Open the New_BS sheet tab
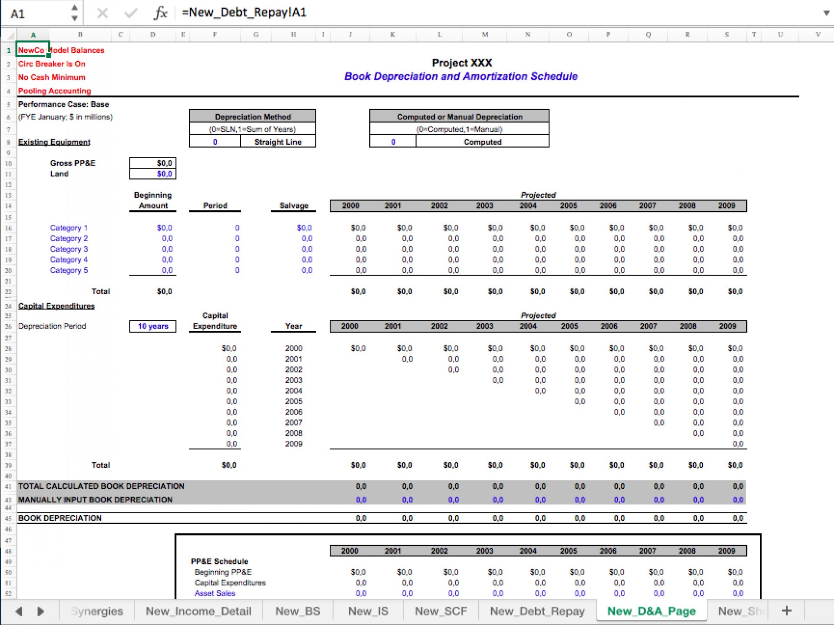The height and width of the screenshot is (625, 834). [x=298, y=611]
